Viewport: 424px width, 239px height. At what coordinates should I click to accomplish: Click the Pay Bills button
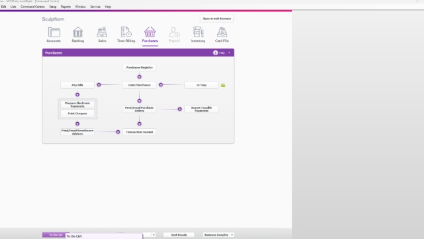pyautogui.click(x=78, y=85)
